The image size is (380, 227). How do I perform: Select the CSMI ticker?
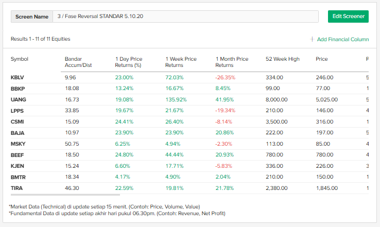[18, 121]
